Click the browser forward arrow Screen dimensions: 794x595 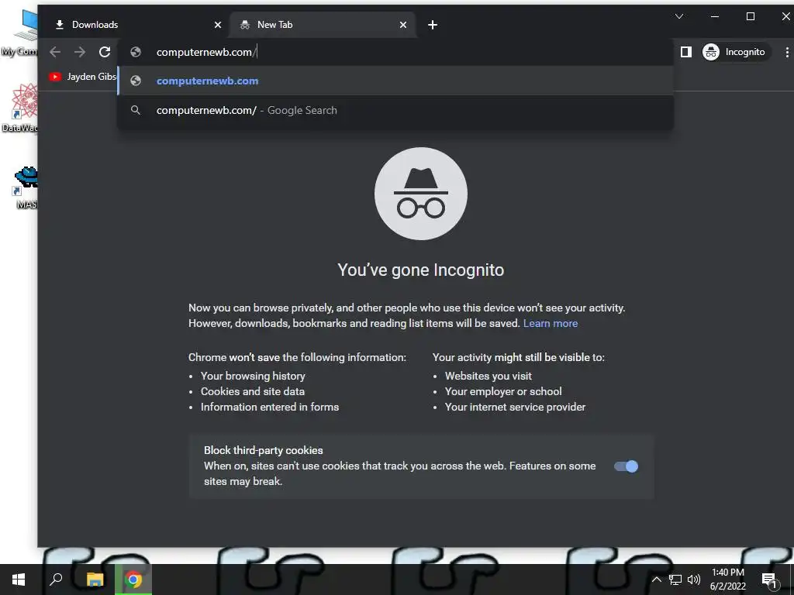coord(80,52)
